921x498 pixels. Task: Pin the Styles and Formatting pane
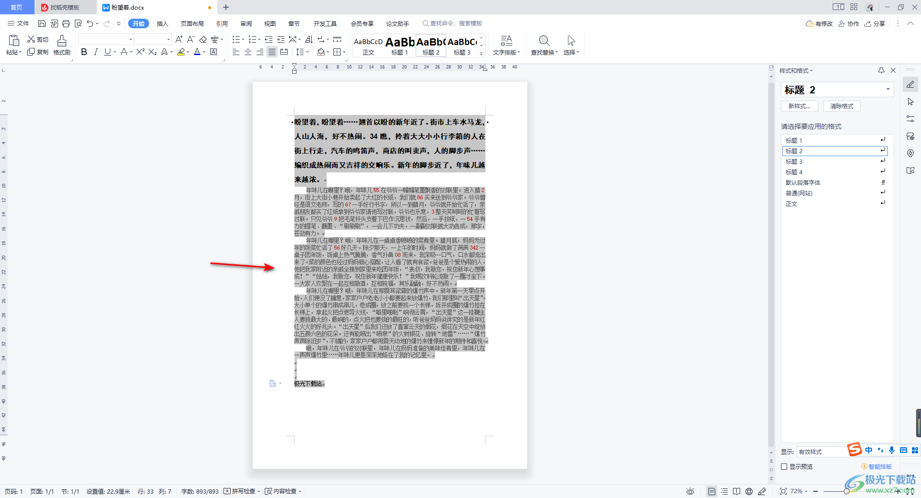(x=881, y=70)
